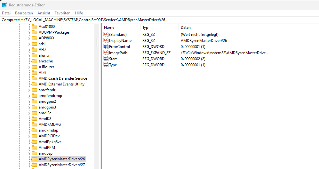Click the AFD folder icon

[35, 50]
